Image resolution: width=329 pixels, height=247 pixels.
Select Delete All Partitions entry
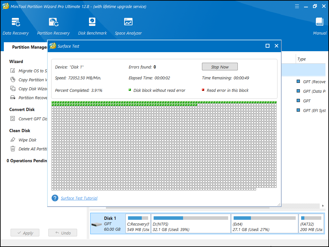(33, 149)
